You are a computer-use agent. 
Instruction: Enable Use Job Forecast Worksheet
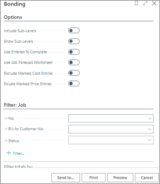pyautogui.click(x=74, y=63)
